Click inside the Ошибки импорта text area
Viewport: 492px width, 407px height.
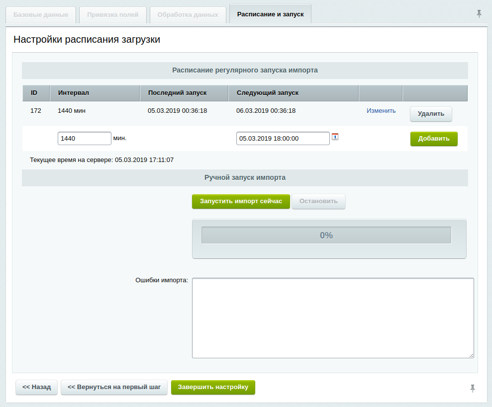pos(332,318)
